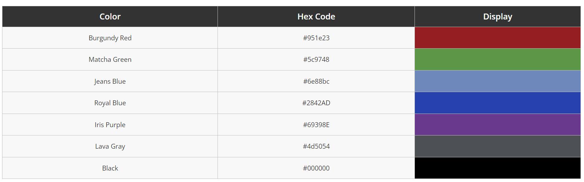The height and width of the screenshot is (182, 584).
Task: Click the #6e88bc hex value
Action: (x=316, y=81)
